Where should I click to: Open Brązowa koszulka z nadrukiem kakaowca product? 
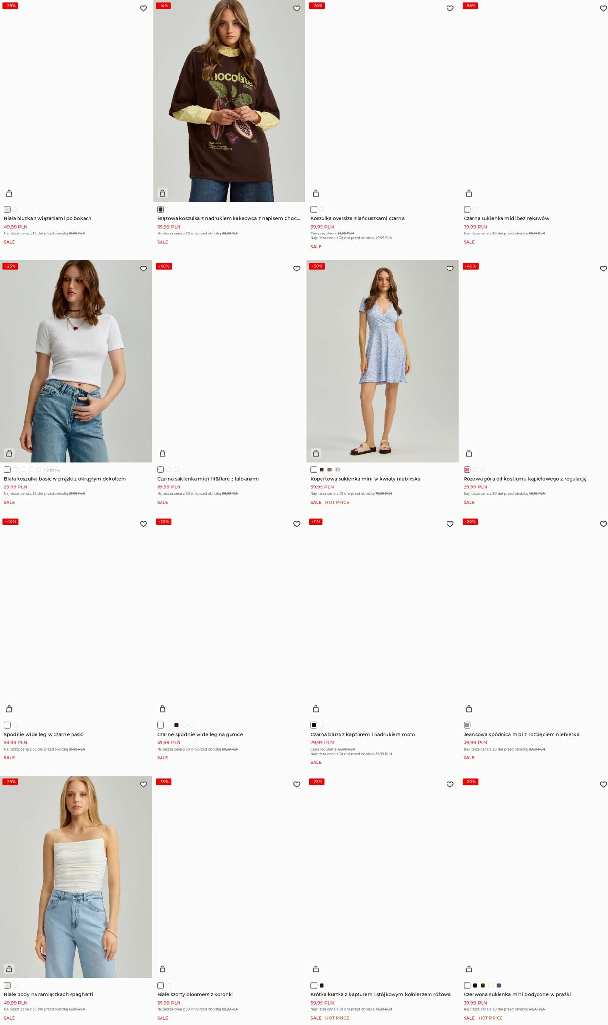click(x=229, y=218)
